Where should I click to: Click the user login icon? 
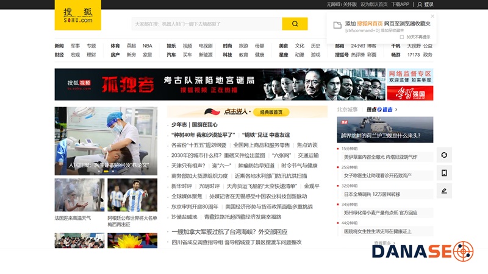(x=420, y=4)
